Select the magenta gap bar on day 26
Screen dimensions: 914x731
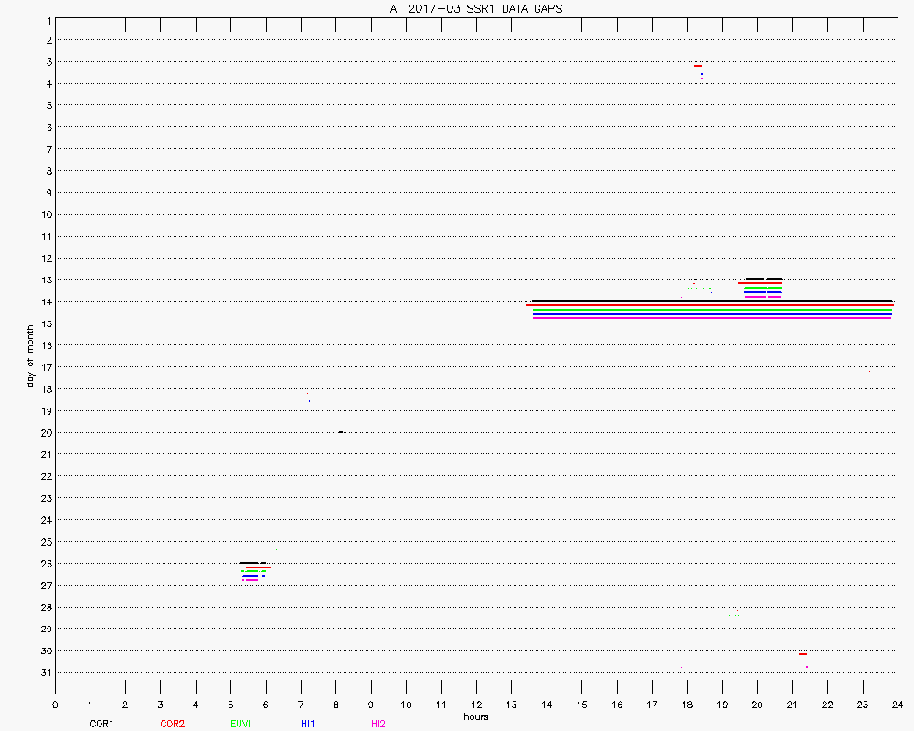[250, 580]
